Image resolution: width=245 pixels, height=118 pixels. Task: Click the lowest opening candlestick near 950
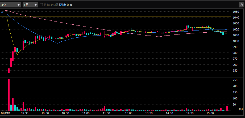pyautogui.click(x=9, y=71)
